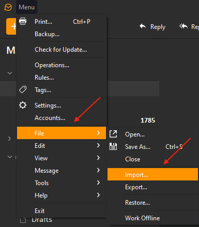Click the arrow chevron on Tools row
The height and width of the screenshot is (227, 199).
[98, 183]
